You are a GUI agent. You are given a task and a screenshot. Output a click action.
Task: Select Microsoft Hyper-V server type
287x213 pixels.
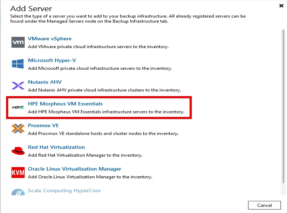[52, 60]
